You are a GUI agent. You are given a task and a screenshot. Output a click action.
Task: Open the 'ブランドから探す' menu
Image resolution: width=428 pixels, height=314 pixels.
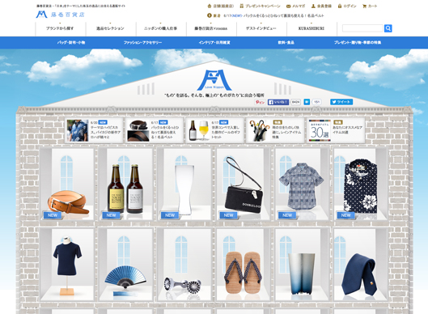60,28
